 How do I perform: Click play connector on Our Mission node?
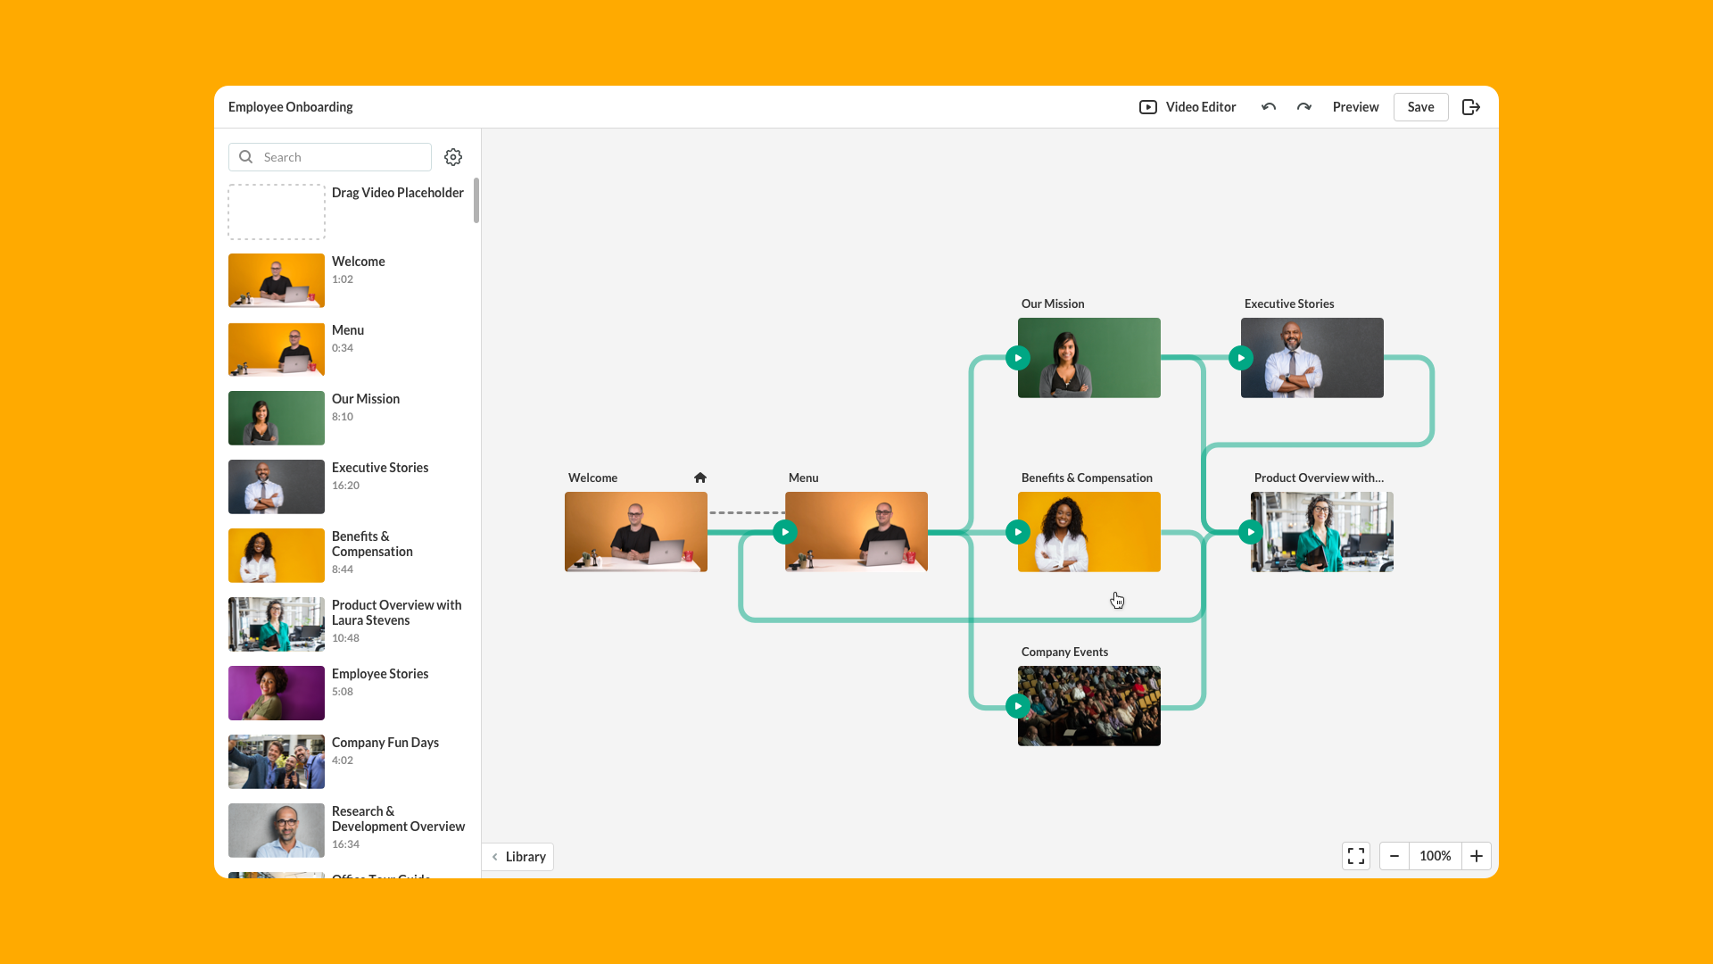1018,358
